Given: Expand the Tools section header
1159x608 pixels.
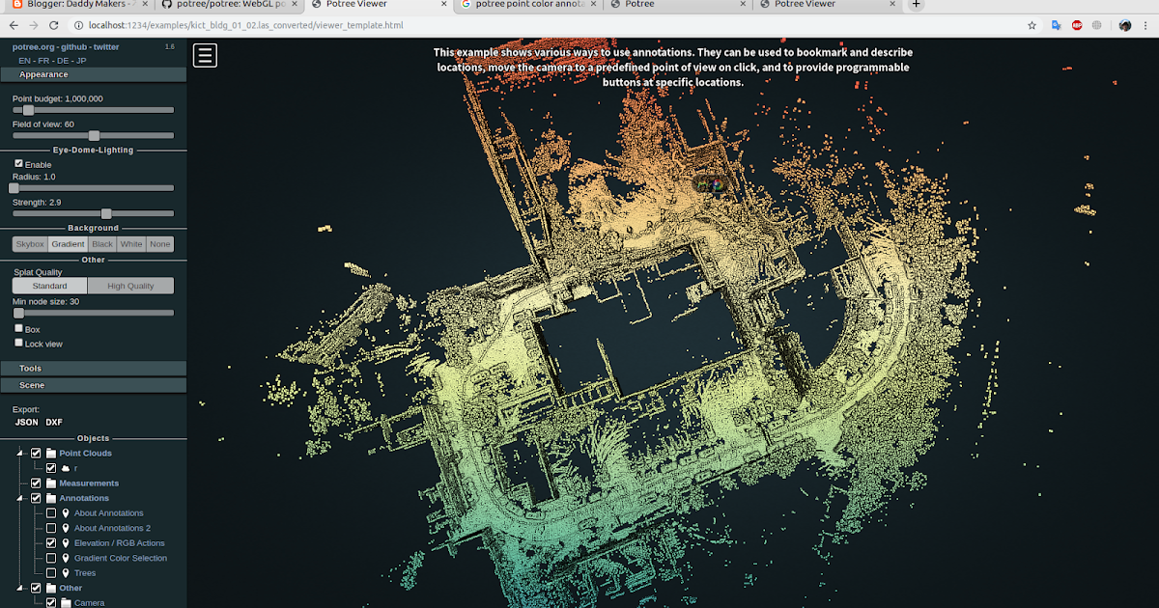Looking at the screenshot, I should pyautogui.click(x=93, y=368).
